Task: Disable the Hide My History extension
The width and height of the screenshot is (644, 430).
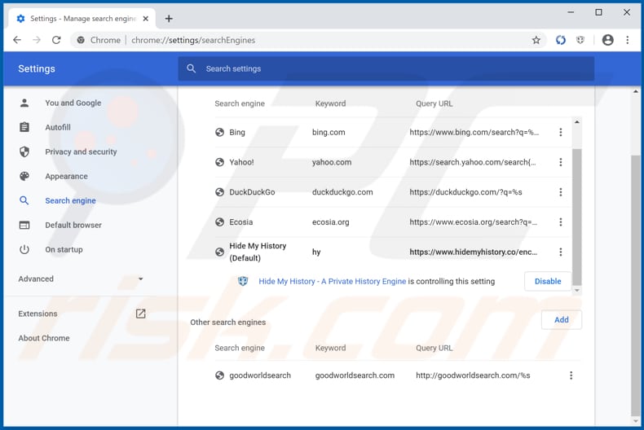Action: pyautogui.click(x=548, y=281)
